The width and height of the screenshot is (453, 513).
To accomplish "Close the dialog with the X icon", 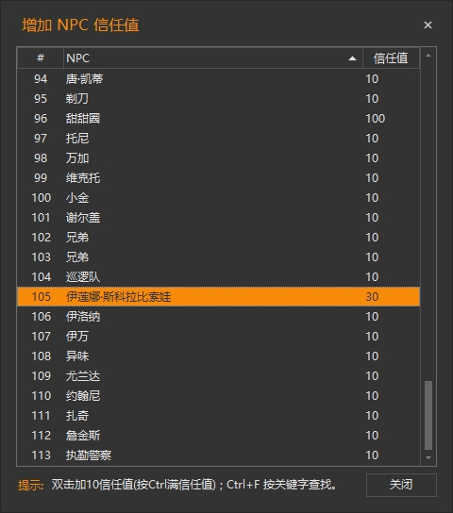I will coord(428,25).
